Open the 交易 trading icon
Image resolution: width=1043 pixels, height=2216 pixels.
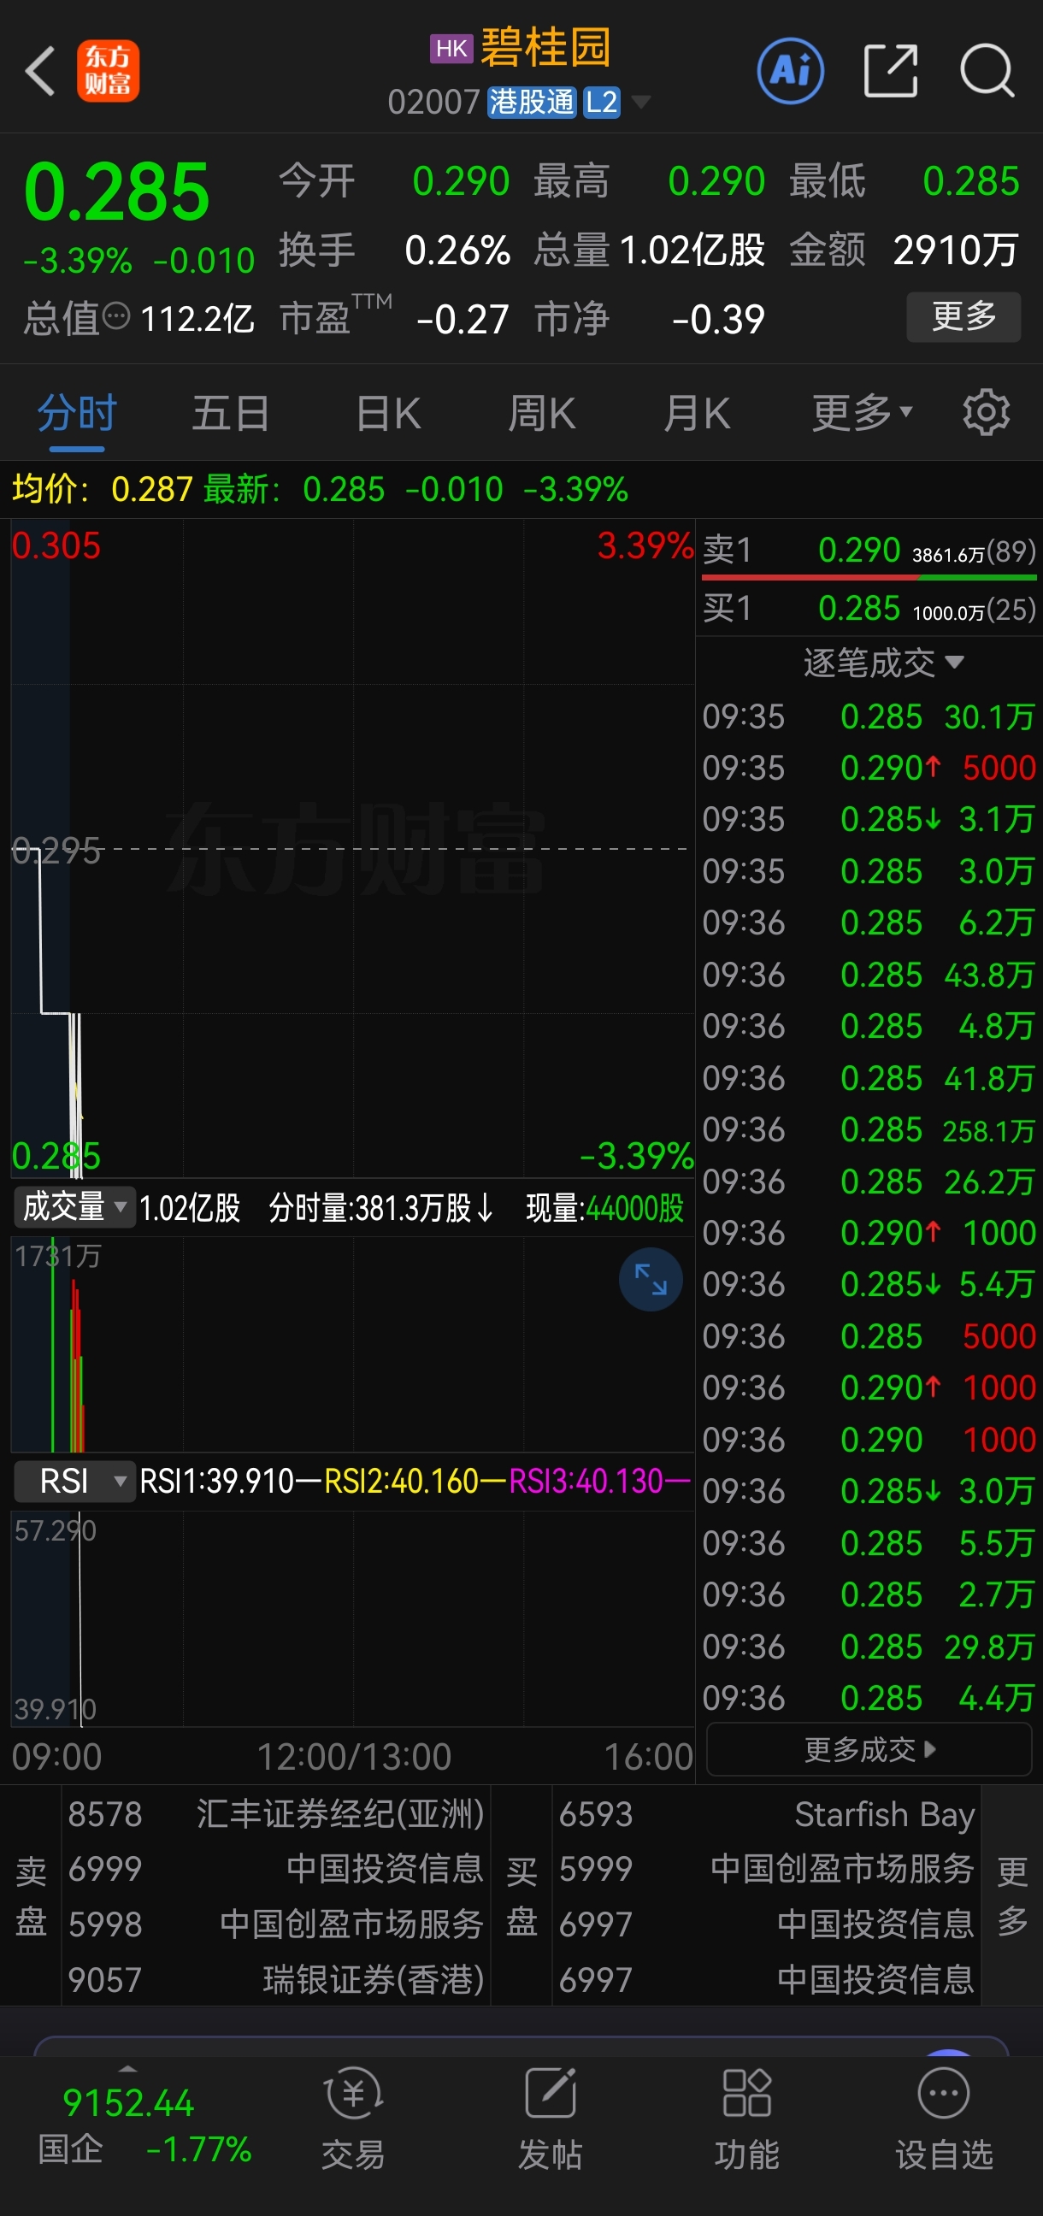click(353, 2119)
